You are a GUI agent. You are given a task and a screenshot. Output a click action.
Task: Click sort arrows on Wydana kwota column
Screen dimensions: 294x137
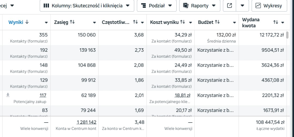pos(276,22)
